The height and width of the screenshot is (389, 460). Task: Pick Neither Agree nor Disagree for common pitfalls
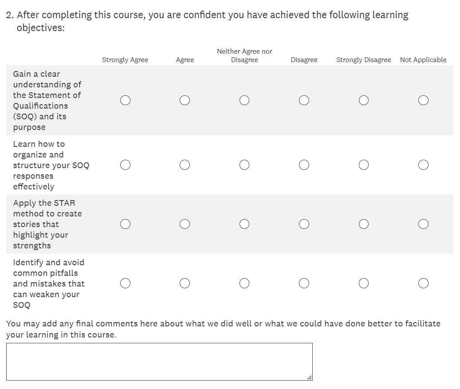pyautogui.click(x=244, y=283)
